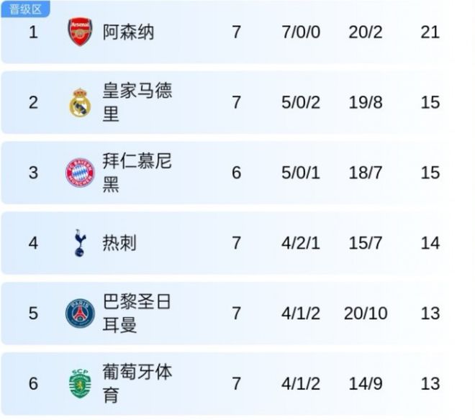This screenshot has height=420, width=475.
Task: Click the Bayern Munich club crest
Action: tap(80, 173)
